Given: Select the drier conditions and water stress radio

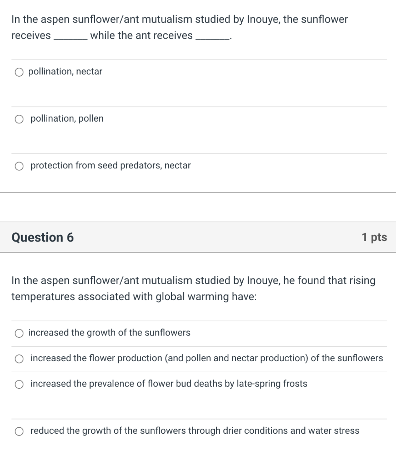Looking at the screenshot, I should [x=19, y=431].
